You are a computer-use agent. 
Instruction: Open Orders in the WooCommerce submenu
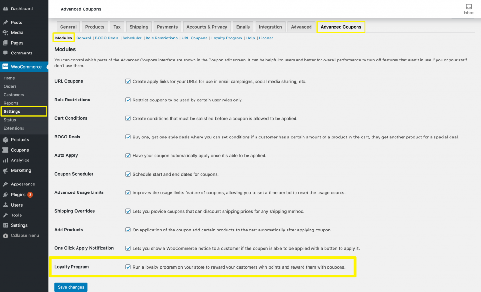click(x=10, y=86)
